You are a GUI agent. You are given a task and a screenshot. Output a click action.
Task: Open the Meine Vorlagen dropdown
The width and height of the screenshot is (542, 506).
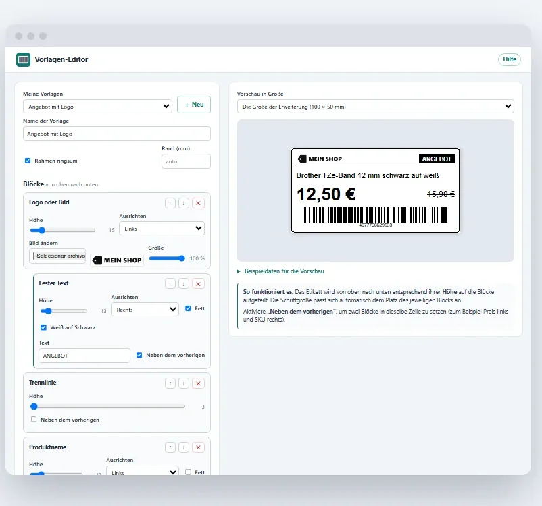(x=97, y=107)
